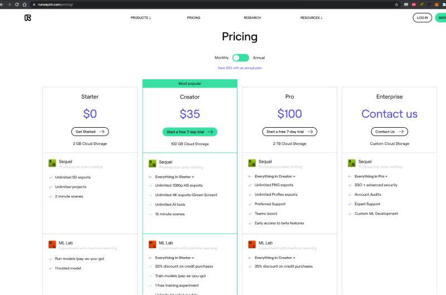
Task: Click ML Lab icon in Pro plan
Action: pyautogui.click(x=252, y=244)
